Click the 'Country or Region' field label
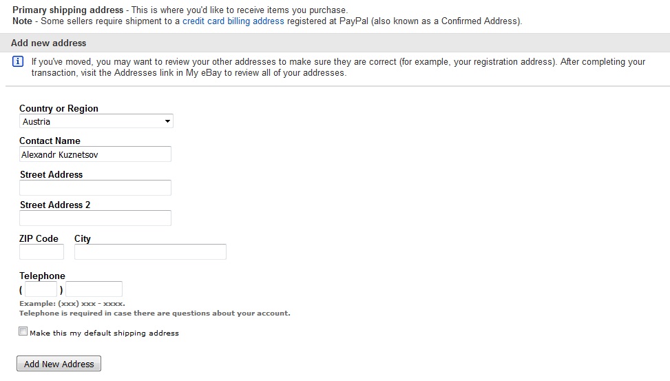 (59, 108)
